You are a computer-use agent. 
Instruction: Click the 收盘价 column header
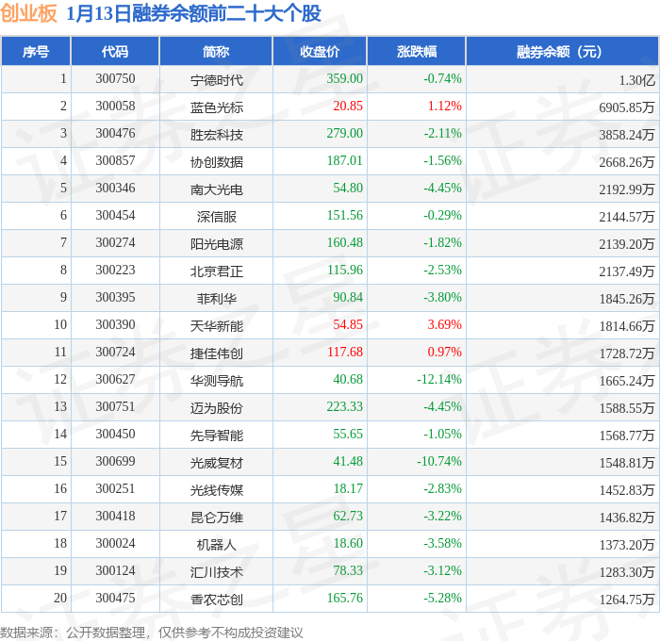coord(320,51)
